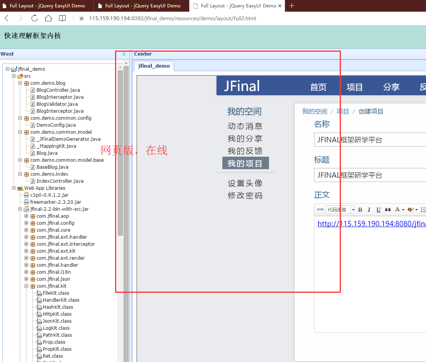426x362 pixels.
Task: Open 动态消息 in the sidebar
Action: pyautogui.click(x=245, y=126)
